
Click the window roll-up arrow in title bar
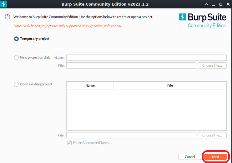click(207, 4)
